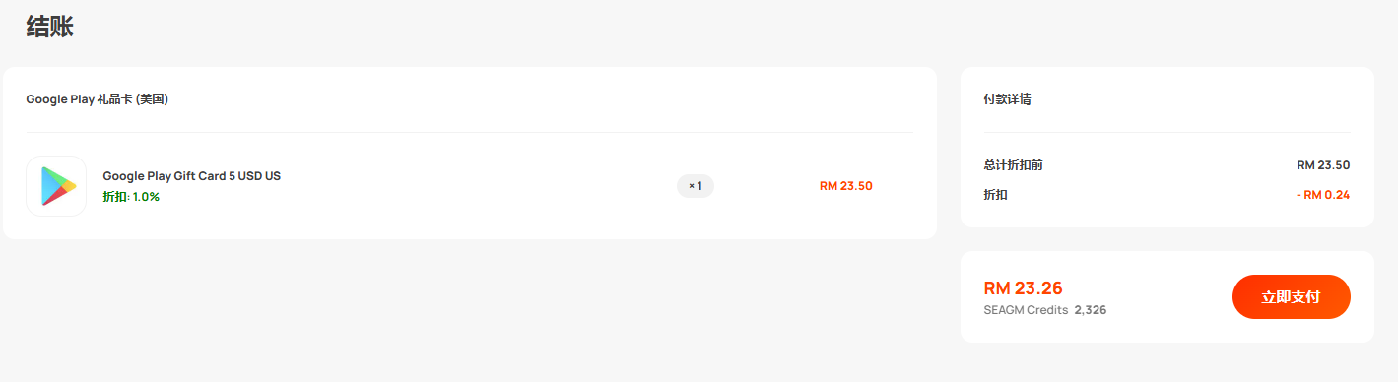Click the 结账 checkout page heading
This screenshot has width=1398, height=382.
[50, 27]
